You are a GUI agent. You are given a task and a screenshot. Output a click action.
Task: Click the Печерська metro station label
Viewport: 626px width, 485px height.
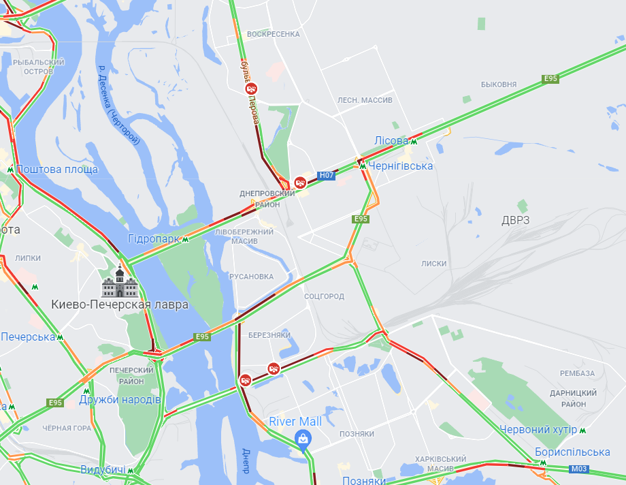pos(28,337)
